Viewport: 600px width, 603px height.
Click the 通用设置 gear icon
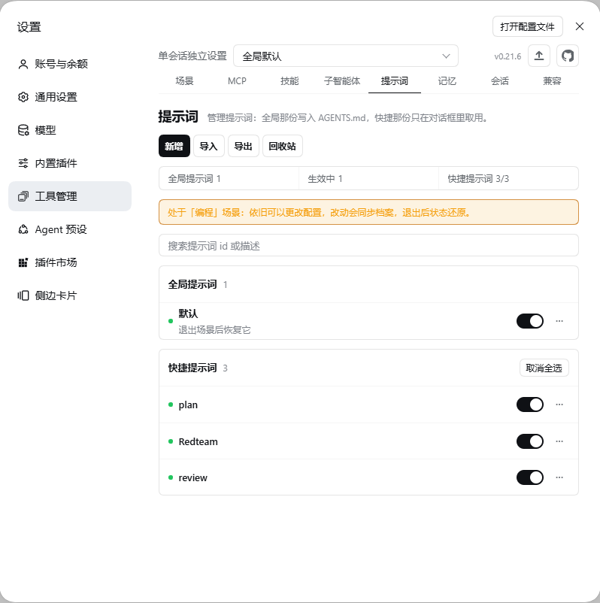click(23, 97)
